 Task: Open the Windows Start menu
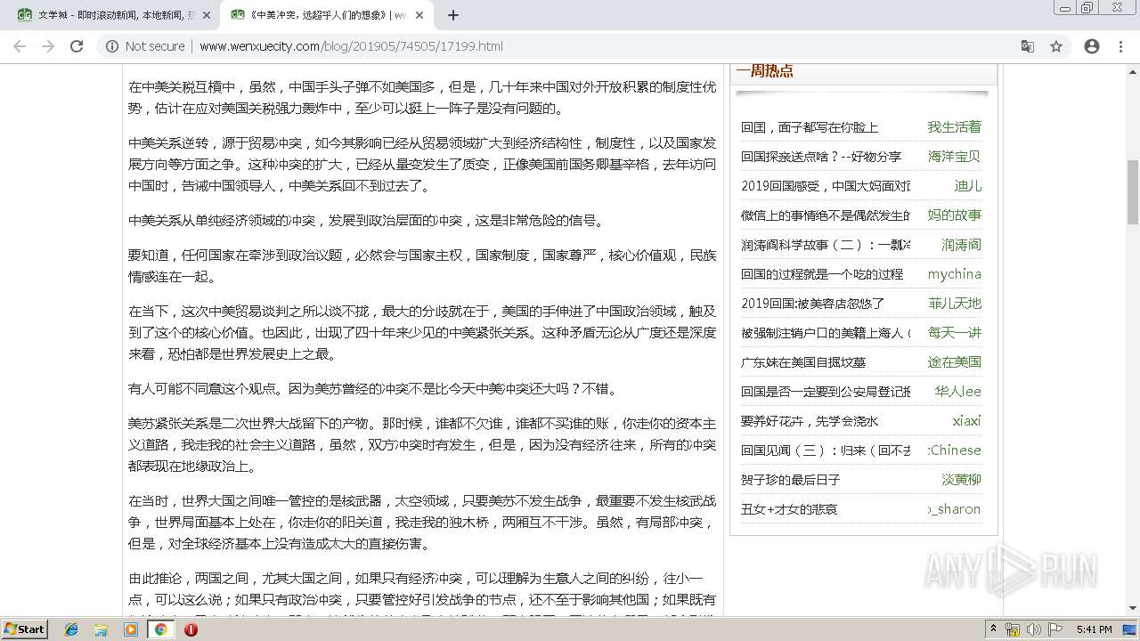tap(25, 629)
